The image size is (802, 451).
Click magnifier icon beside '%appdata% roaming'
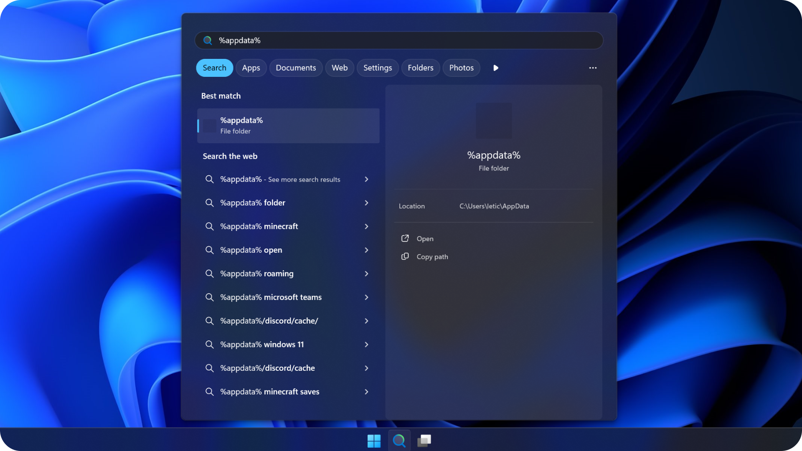point(210,274)
